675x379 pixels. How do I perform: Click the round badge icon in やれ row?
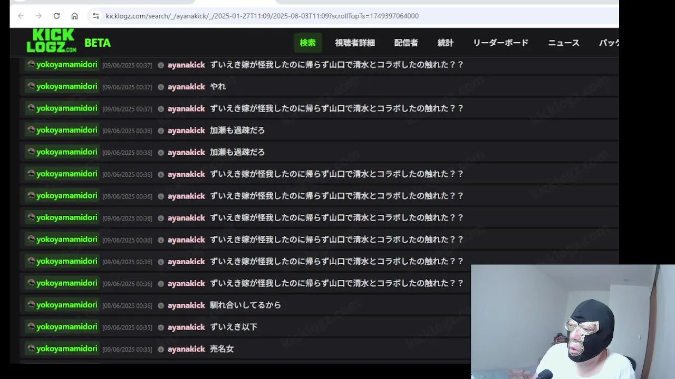tap(161, 87)
